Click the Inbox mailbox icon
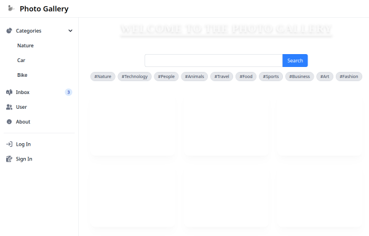369x236 pixels. (x=9, y=92)
